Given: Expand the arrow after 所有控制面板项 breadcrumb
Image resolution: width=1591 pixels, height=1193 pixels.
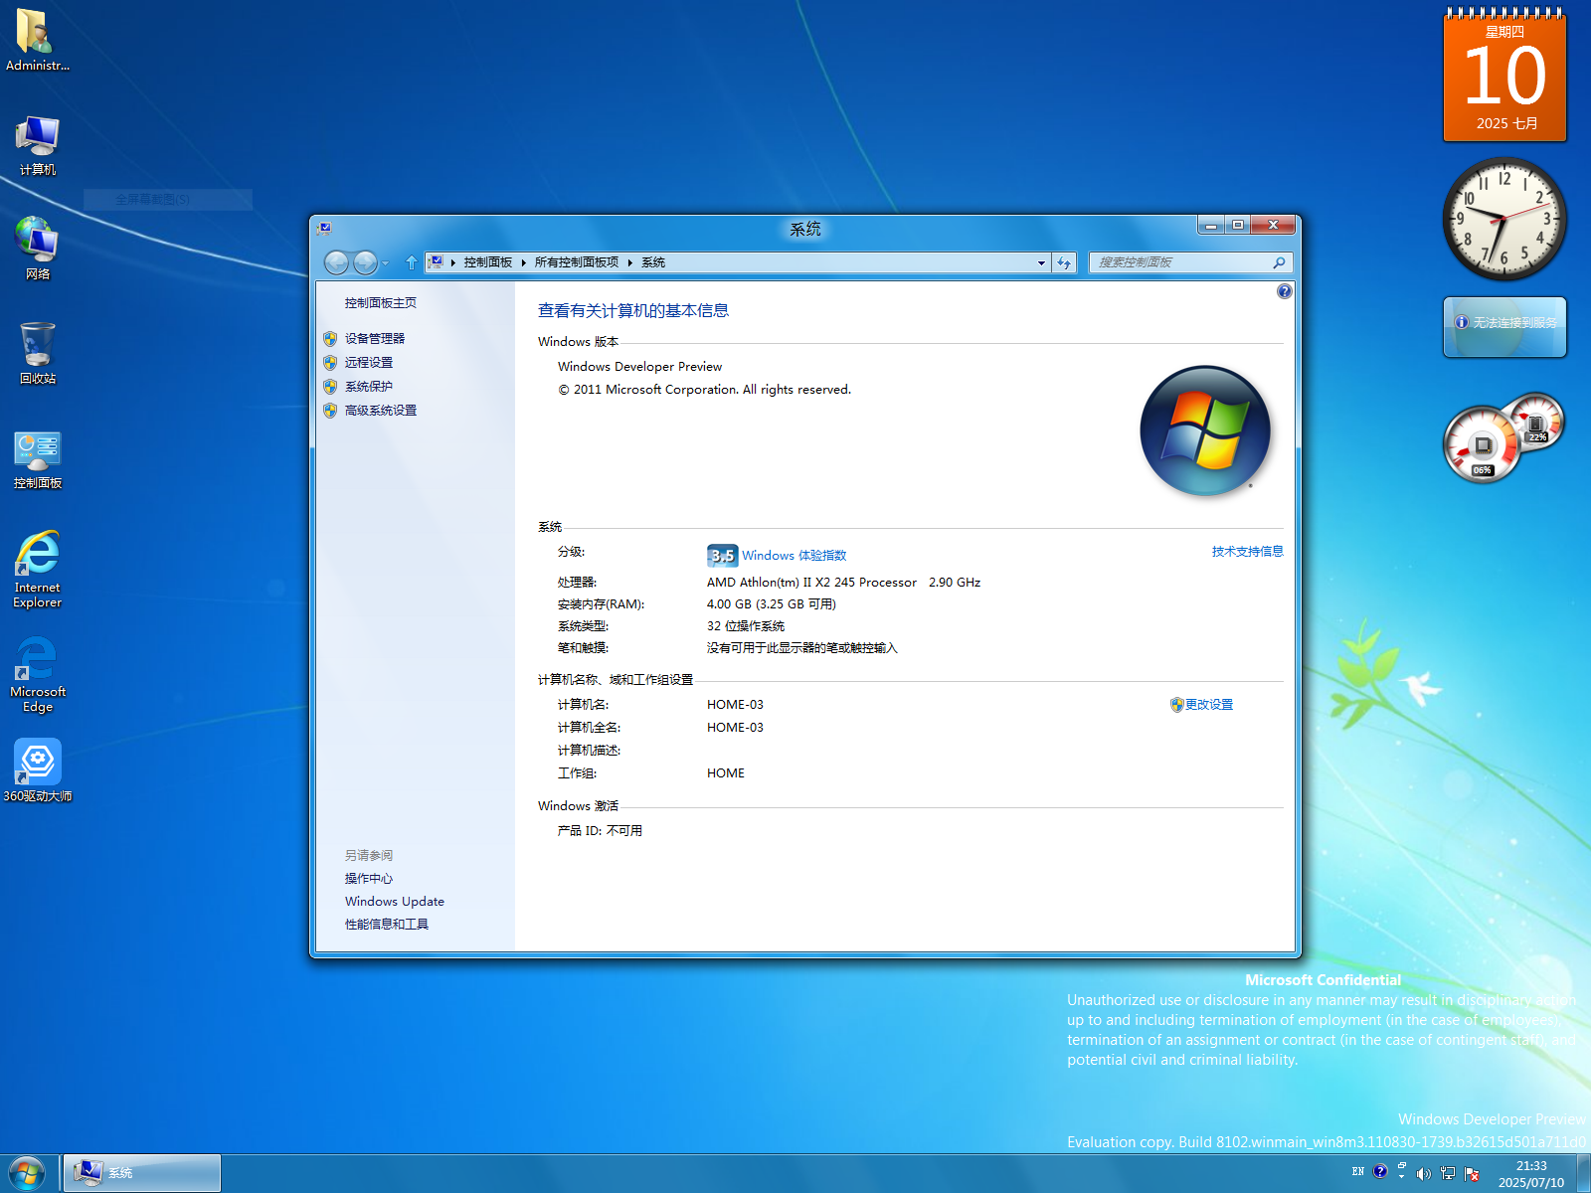Looking at the screenshot, I should [x=630, y=262].
